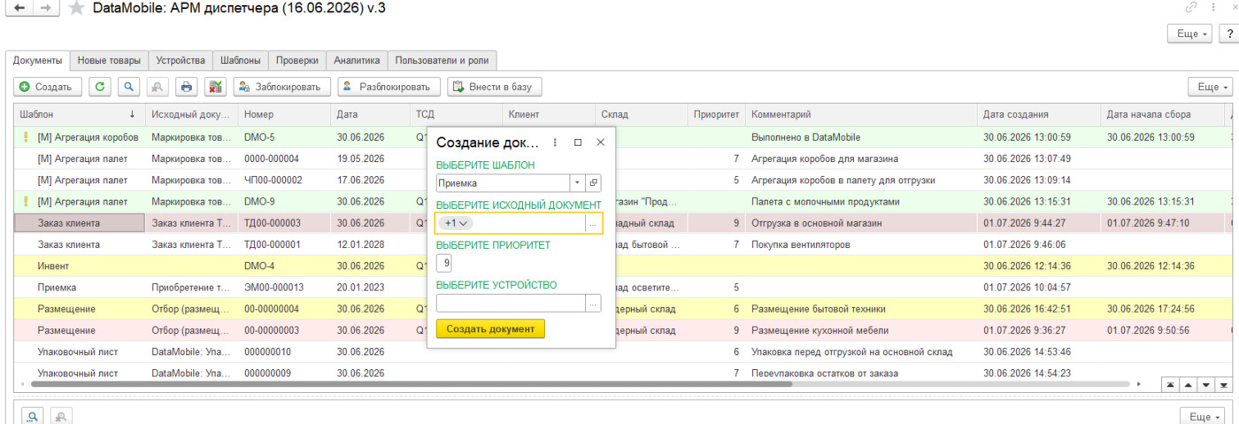Click the printer icon in the toolbar
Image resolution: width=1239 pixels, height=424 pixels.
pyautogui.click(x=187, y=87)
